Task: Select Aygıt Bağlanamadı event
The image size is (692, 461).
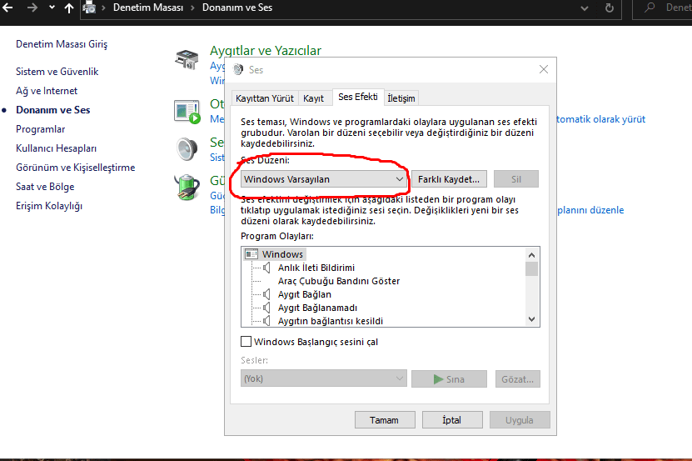Action: [x=317, y=308]
